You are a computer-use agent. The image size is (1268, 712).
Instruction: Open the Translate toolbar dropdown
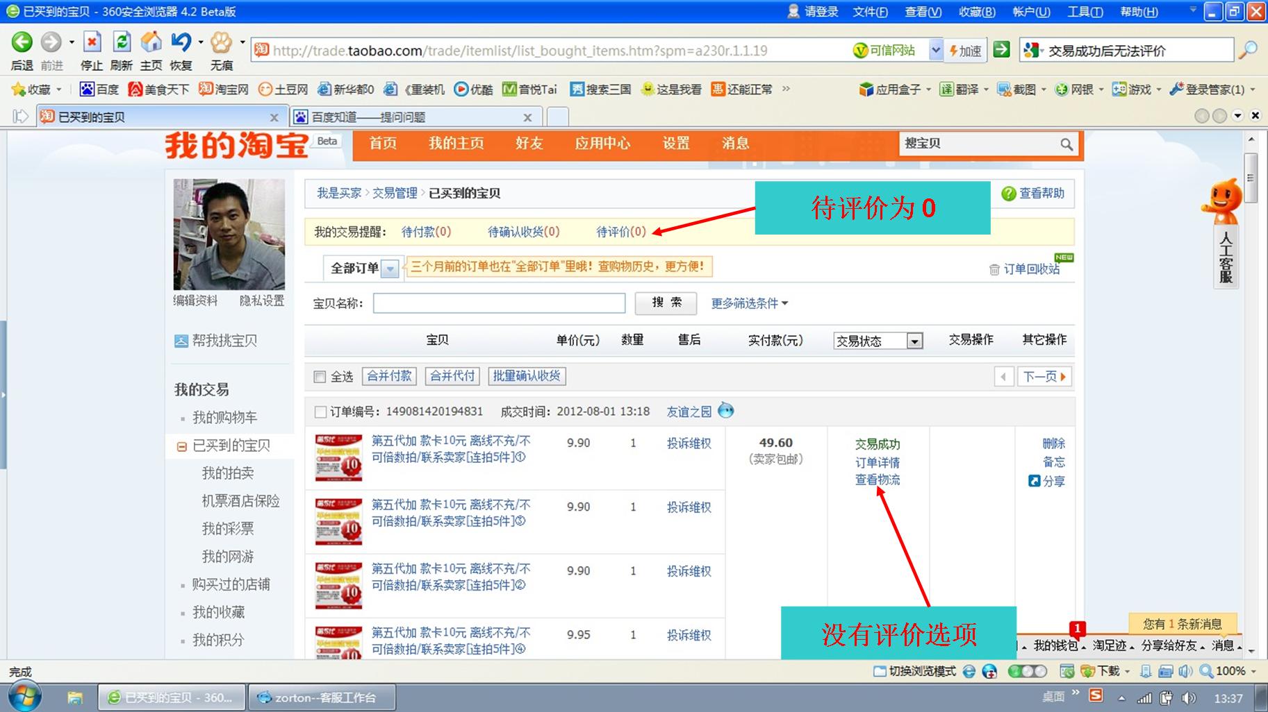point(985,90)
